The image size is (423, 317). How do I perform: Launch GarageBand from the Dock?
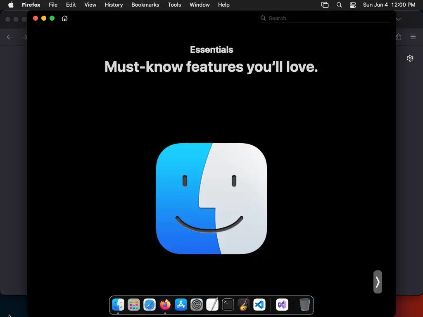click(x=244, y=305)
